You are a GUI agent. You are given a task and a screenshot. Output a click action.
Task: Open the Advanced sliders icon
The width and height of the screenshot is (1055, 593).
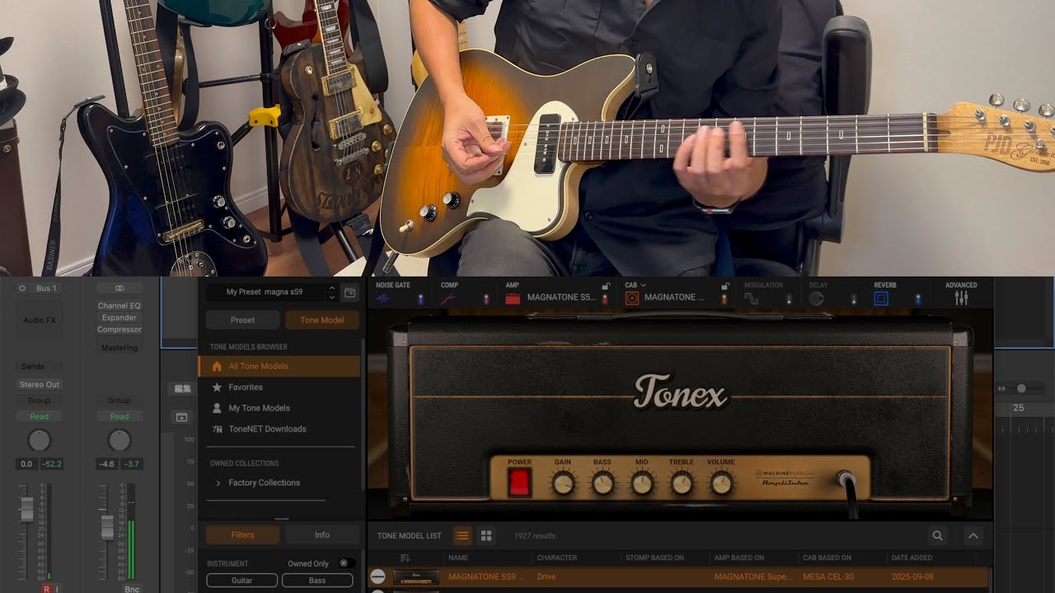point(961,298)
